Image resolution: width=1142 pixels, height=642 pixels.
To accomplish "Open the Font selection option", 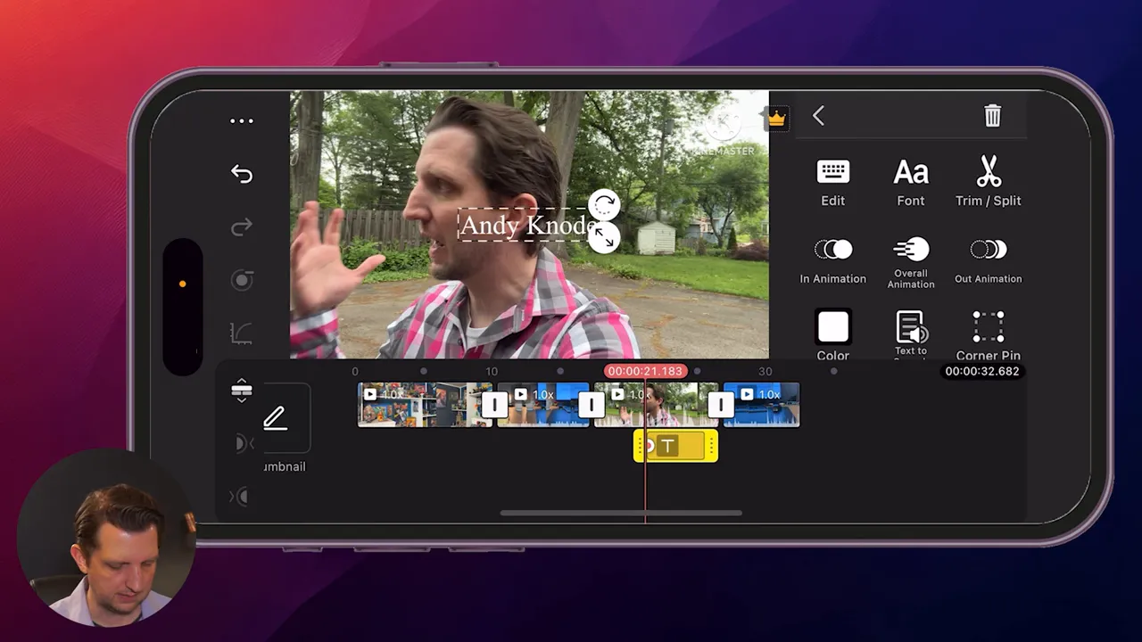I will point(910,182).
